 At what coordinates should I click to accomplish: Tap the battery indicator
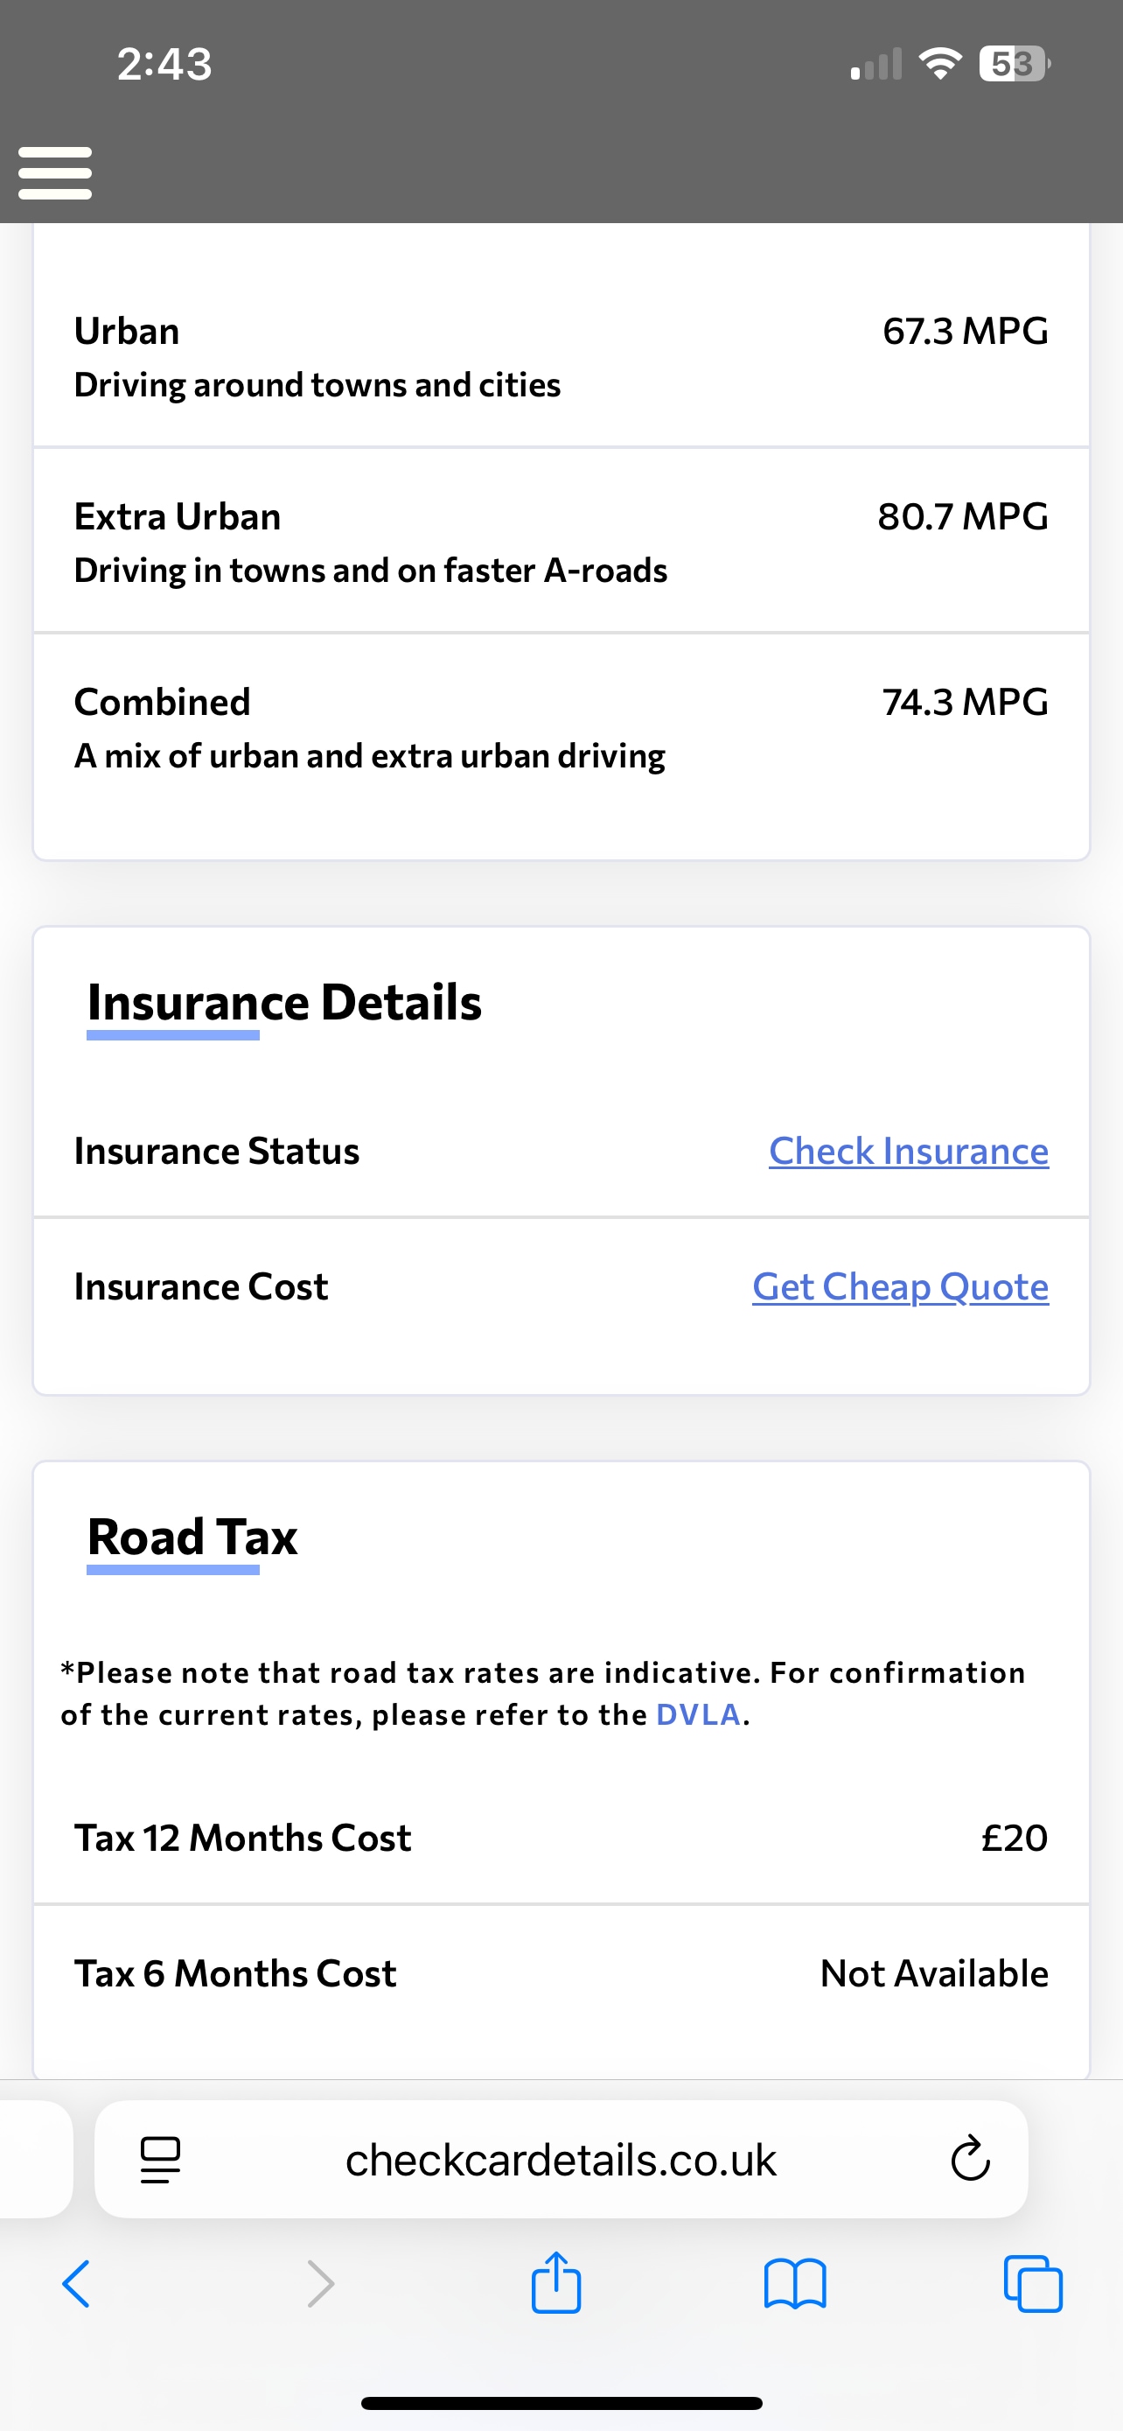pos(1014,64)
